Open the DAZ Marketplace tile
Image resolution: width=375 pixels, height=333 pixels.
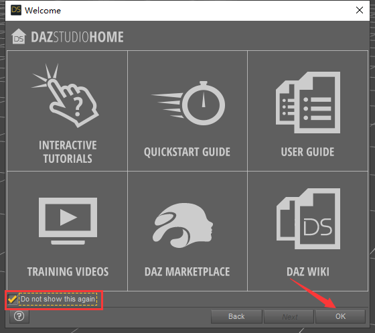[187, 231]
